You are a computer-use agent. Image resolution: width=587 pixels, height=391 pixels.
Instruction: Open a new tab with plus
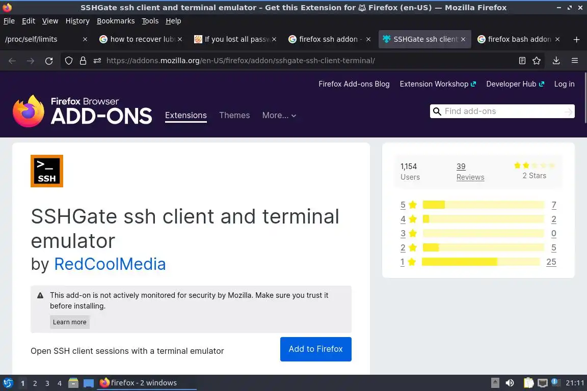click(576, 39)
